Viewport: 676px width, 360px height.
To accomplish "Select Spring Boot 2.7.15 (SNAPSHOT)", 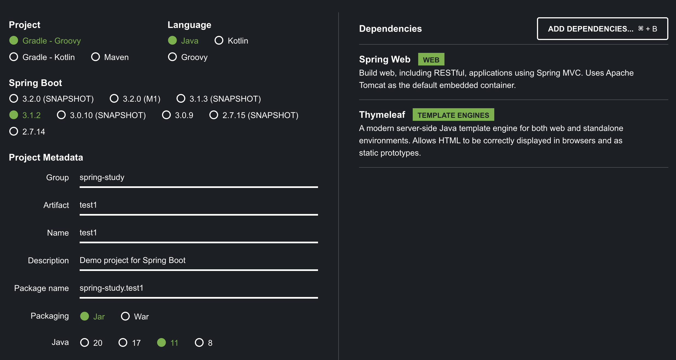I will [x=254, y=115].
